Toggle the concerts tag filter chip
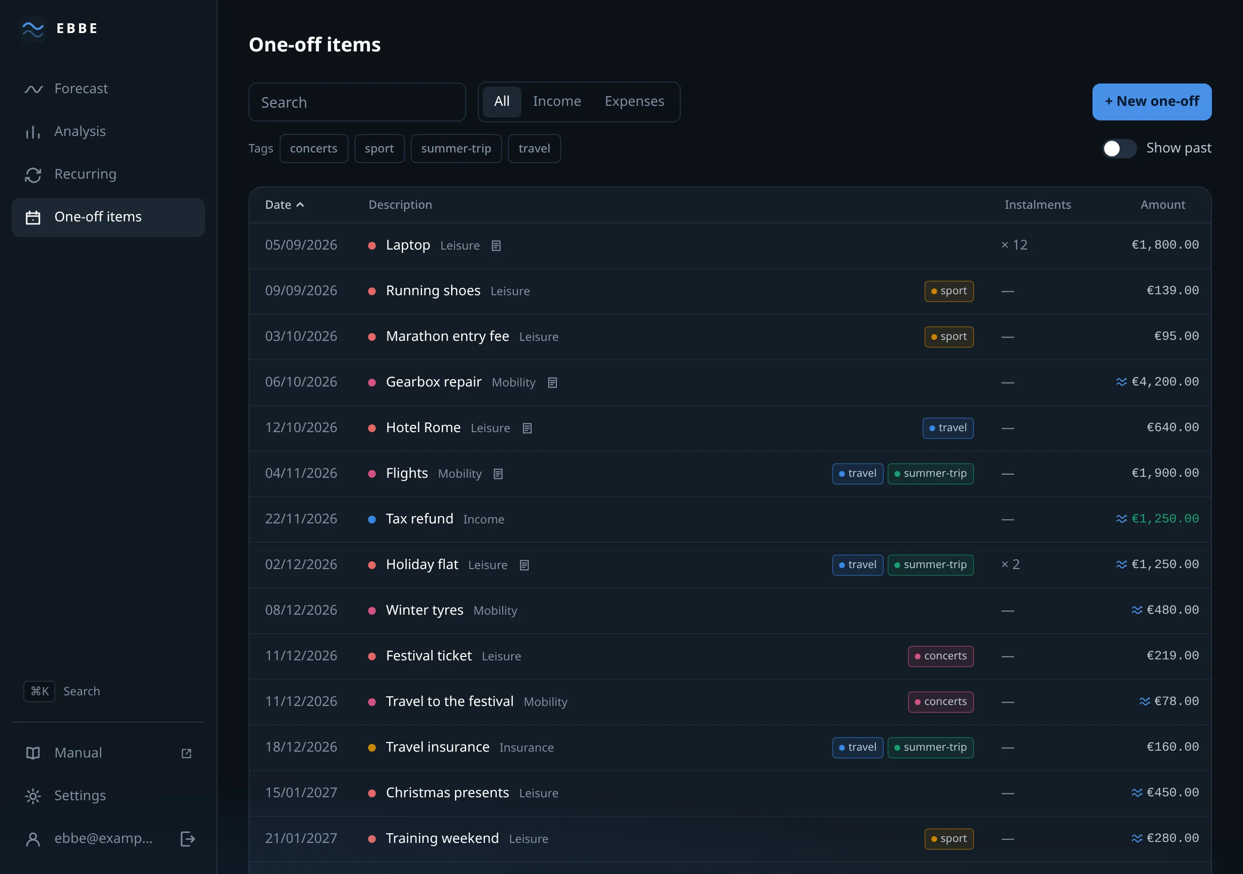 (x=314, y=149)
